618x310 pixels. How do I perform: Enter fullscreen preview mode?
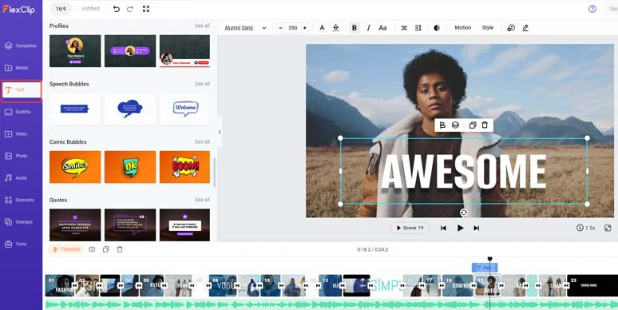point(146,9)
